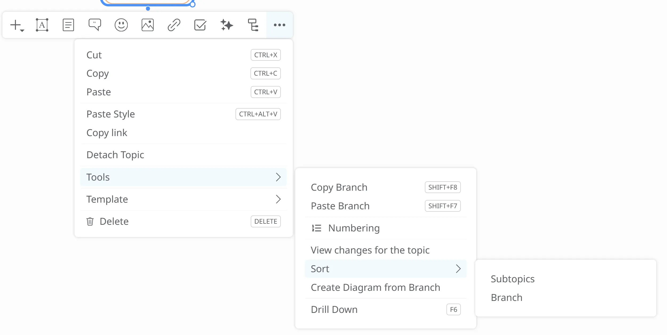Choose Create Diagram from Branch
Viewport: 667px width, 335px height.
click(375, 287)
